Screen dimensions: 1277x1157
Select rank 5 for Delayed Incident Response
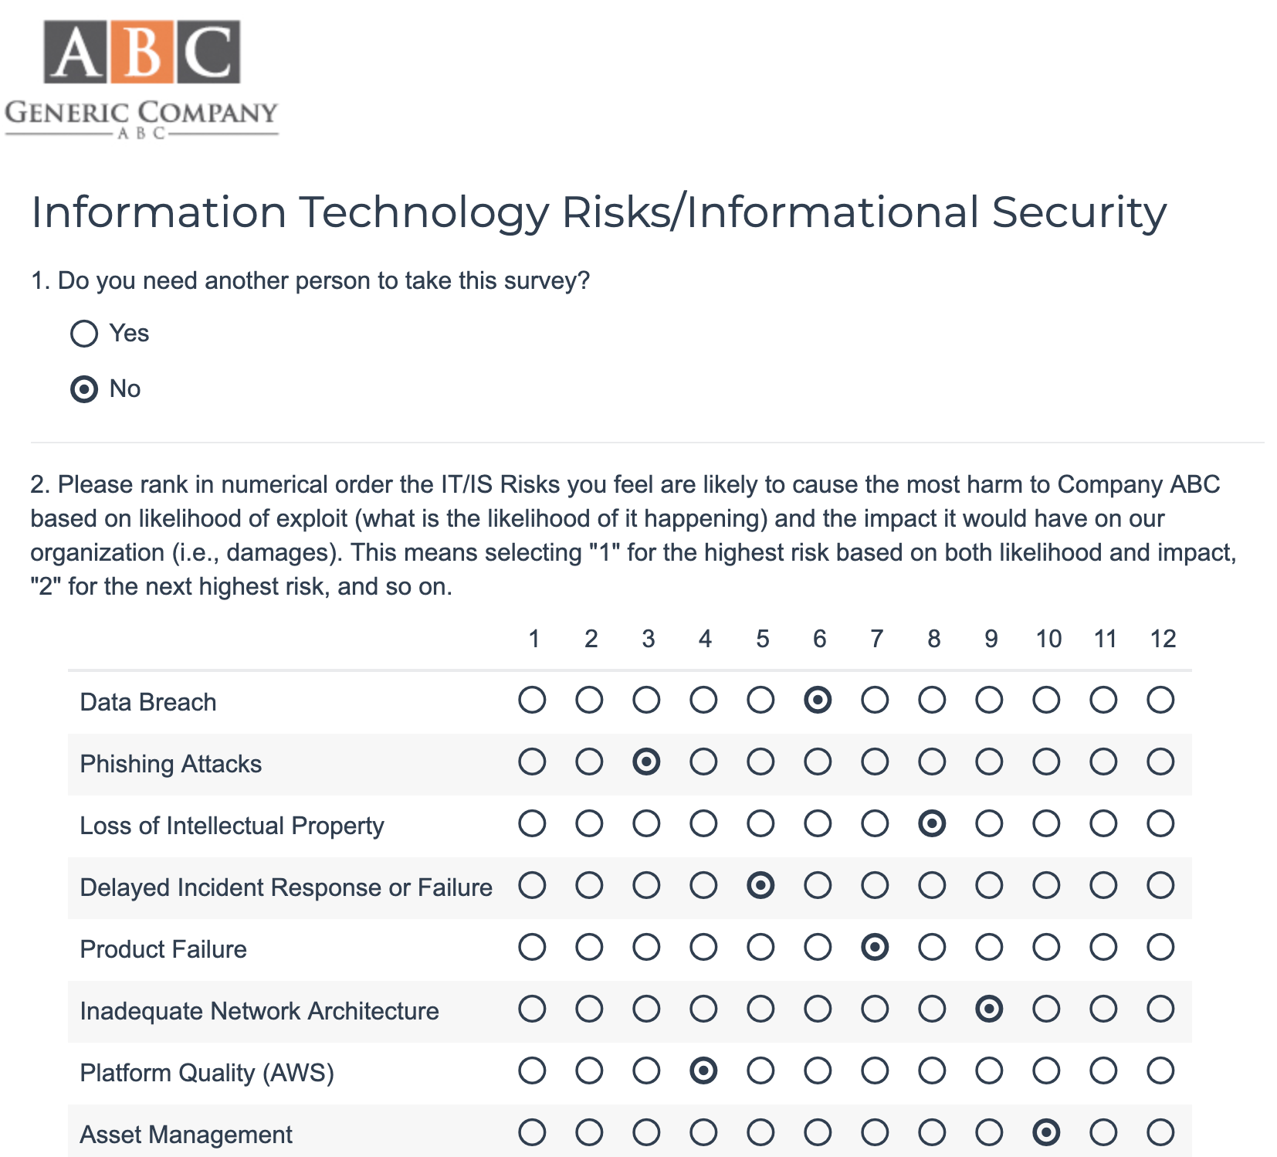coord(760,886)
